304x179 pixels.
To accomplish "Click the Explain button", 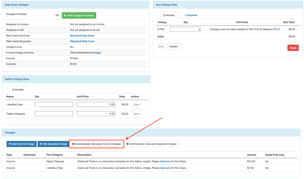I will (x=173, y=46).
